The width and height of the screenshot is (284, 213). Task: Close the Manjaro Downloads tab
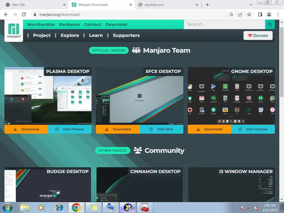click(131, 5)
